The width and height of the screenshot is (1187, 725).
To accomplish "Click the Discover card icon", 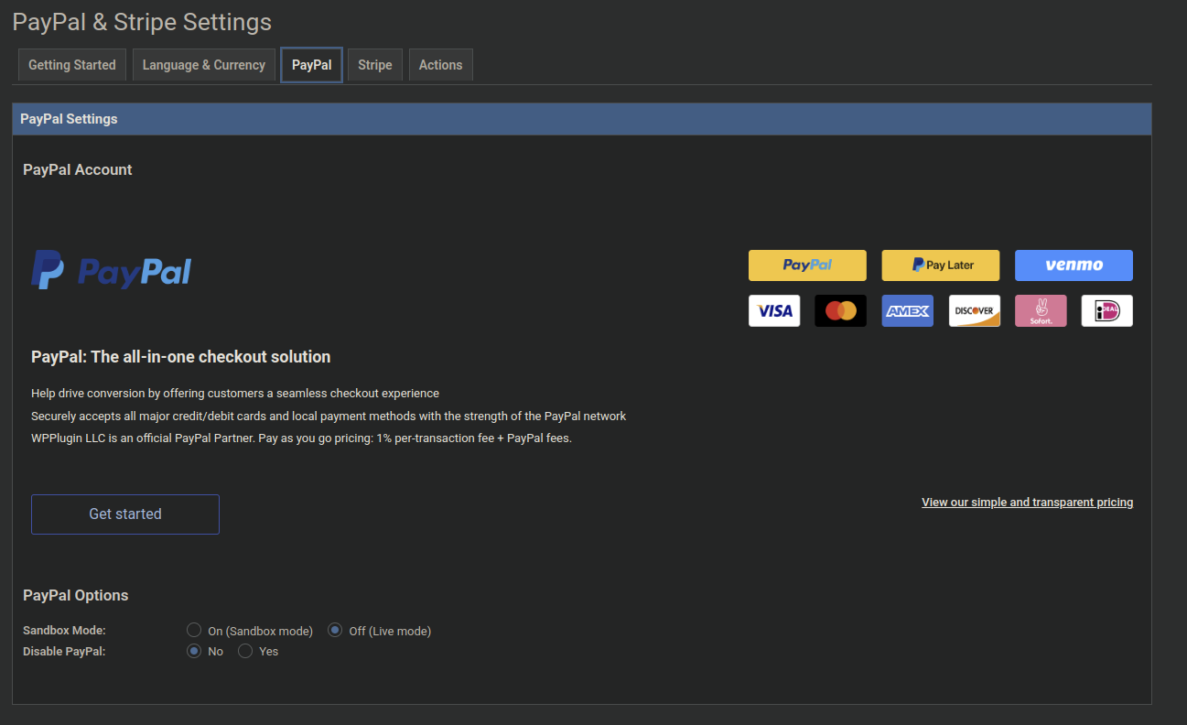I will pos(975,311).
